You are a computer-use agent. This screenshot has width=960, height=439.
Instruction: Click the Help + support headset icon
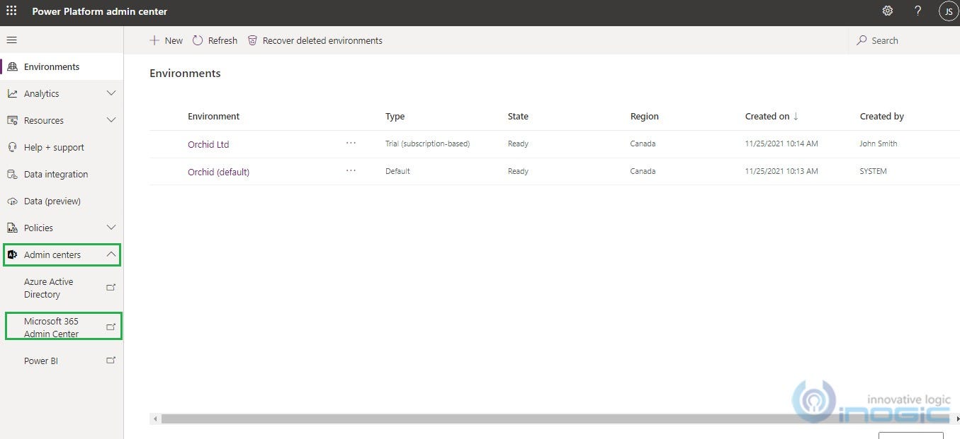coord(12,147)
